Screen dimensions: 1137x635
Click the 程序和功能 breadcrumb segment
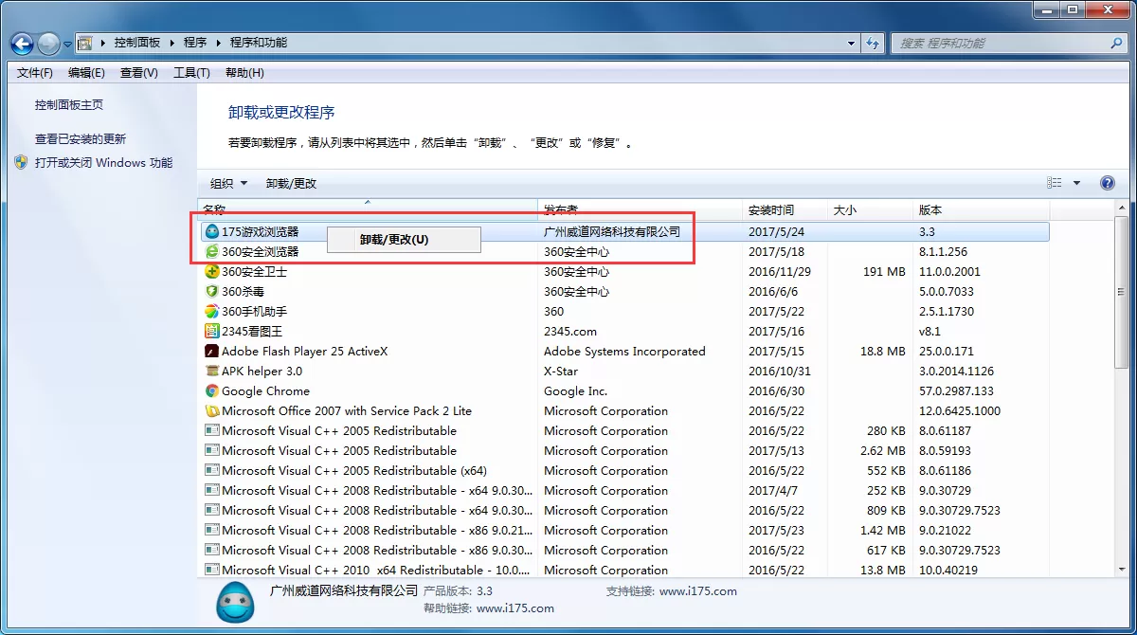point(258,43)
